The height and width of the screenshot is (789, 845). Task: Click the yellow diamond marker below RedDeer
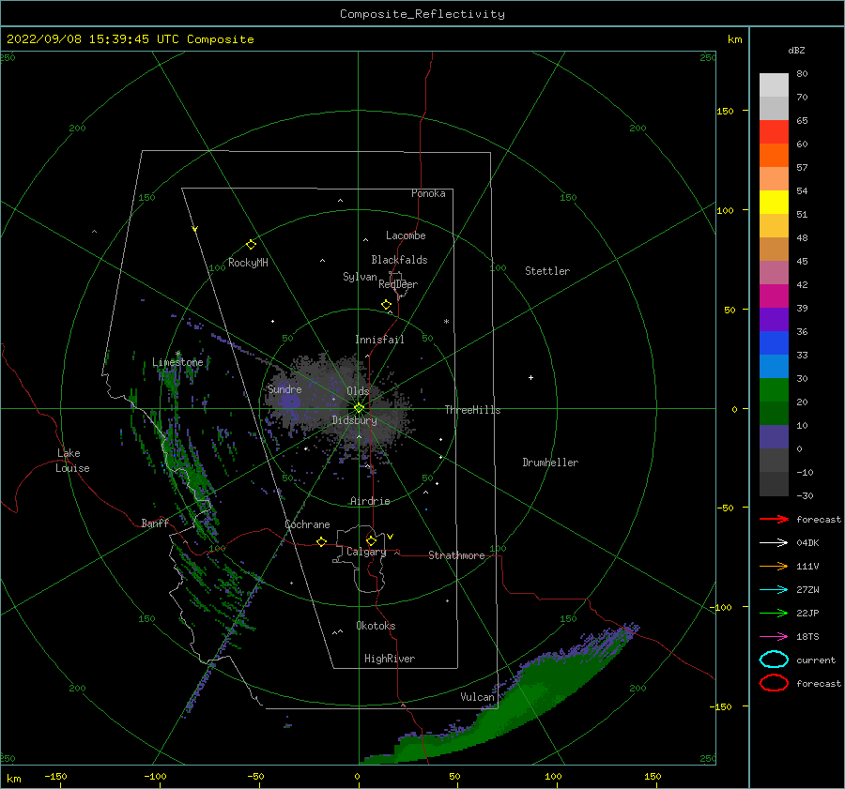point(387,304)
